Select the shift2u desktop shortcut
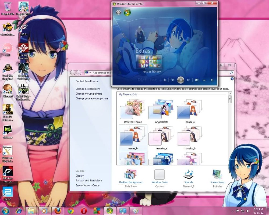The width and height of the screenshot is (269, 215). (23, 29)
